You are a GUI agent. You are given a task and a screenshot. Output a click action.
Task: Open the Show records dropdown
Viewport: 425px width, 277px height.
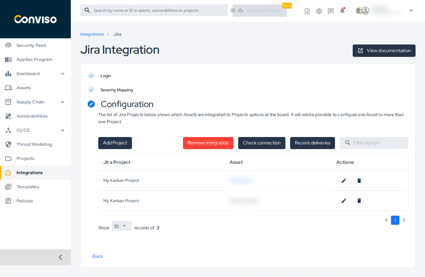(x=122, y=226)
